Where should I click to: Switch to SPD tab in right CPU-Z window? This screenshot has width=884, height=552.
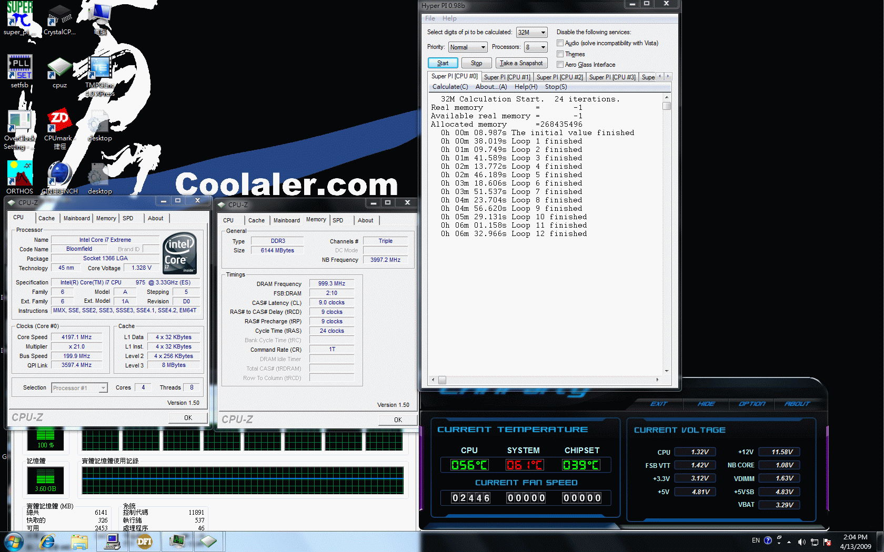click(x=338, y=221)
